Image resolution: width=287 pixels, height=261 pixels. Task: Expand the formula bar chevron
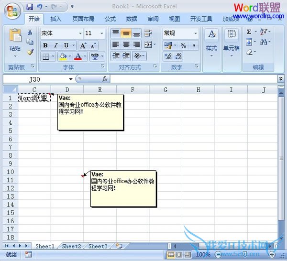coord(281,79)
